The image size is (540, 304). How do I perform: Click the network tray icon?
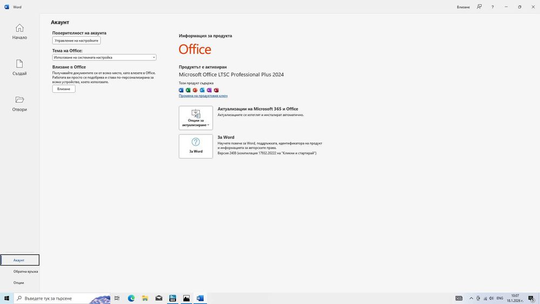[x=485, y=298]
